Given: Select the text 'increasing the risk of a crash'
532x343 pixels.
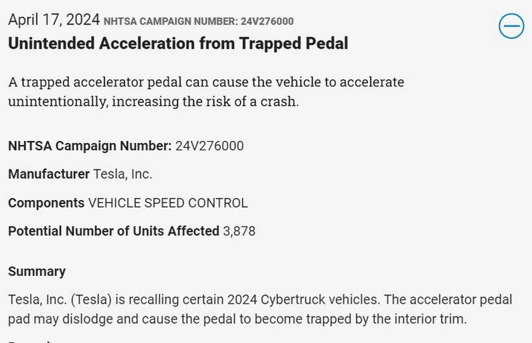Looking at the screenshot, I should coord(205,102).
